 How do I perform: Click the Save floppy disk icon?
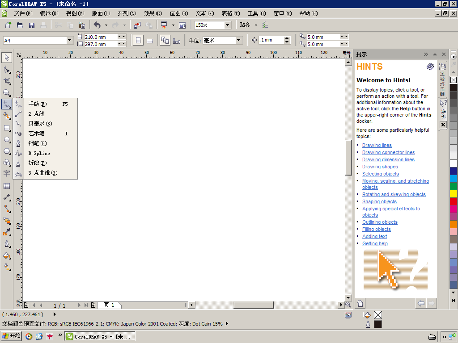pyautogui.click(x=32, y=25)
